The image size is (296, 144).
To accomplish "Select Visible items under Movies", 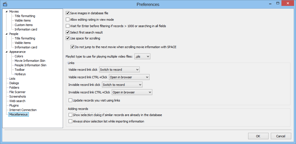I will 23,20.
